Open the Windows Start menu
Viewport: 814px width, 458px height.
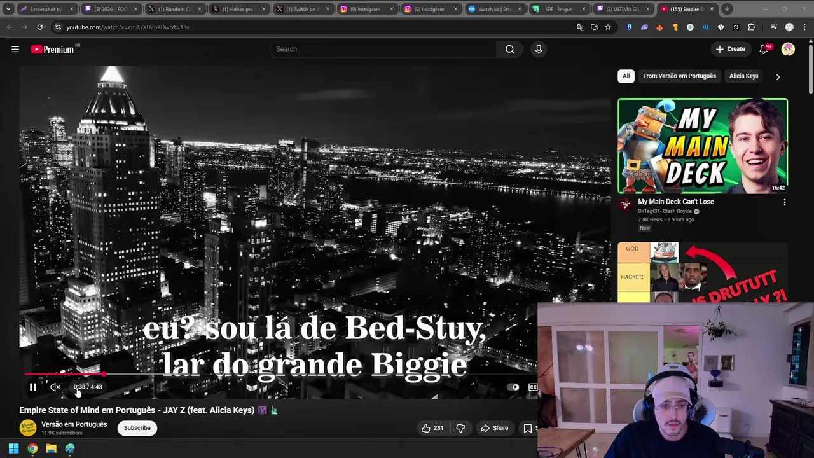coord(13,448)
